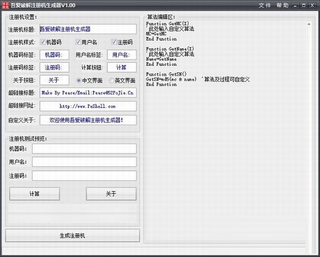Screen dimensions: 320x257
Task: Click the 关于 preview button
Action: (111, 194)
